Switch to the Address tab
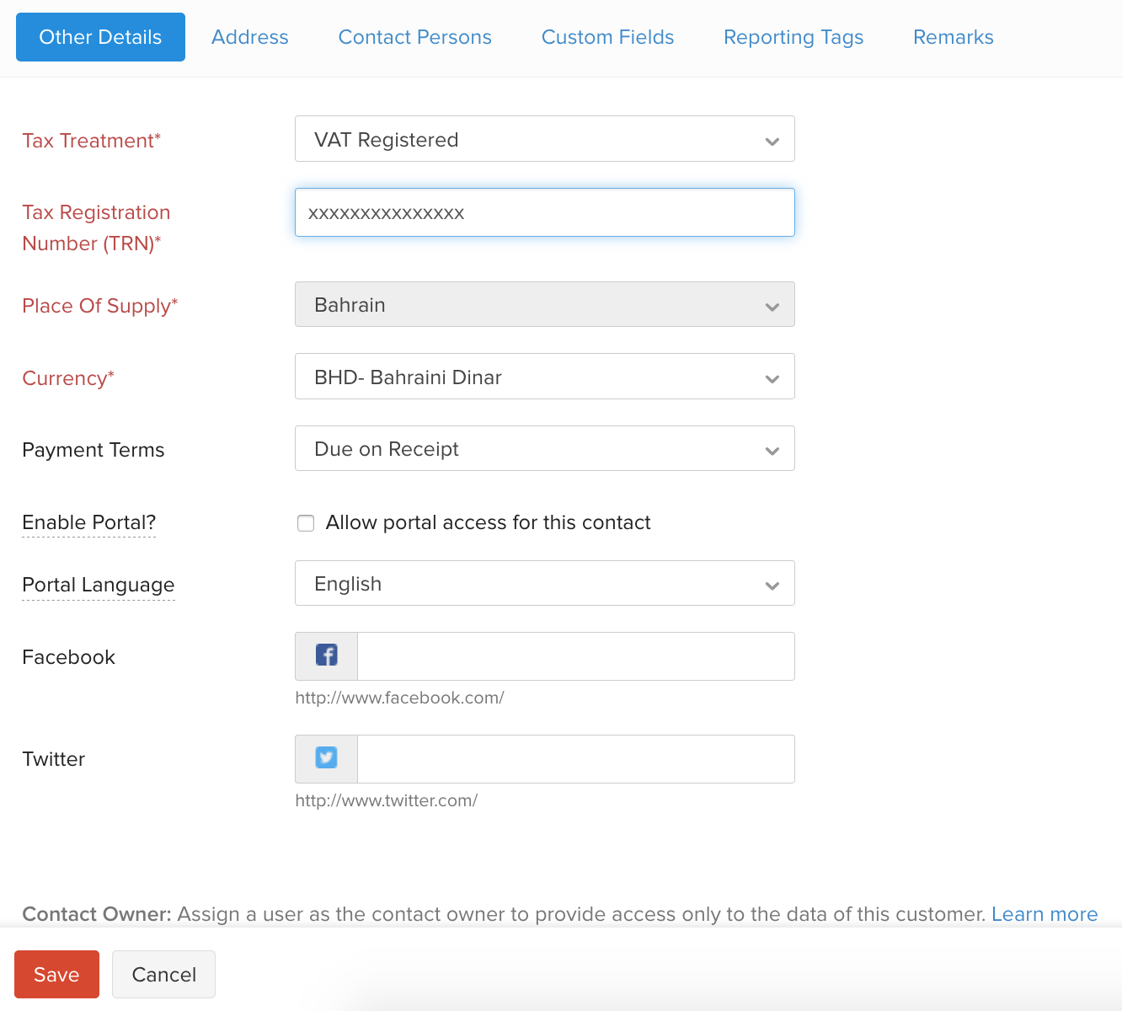This screenshot has width=1122, height=1011. (x=249, y=37)
